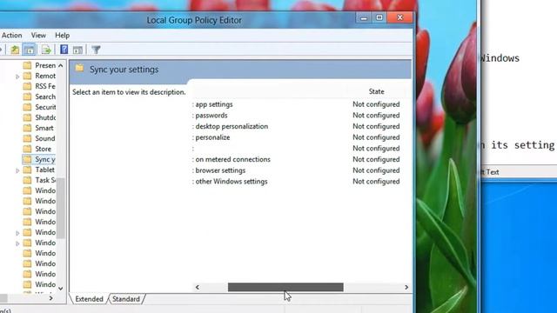Viewport: 557px width, 313px height.
Task: Toggle the show/hide action pane toolbar icon
Action: tap(77, 50)
